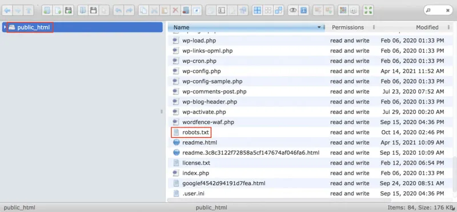The image size is (457, 212).
Task: Click permissions cell in the license.txt row
Action: coord(350,163)
